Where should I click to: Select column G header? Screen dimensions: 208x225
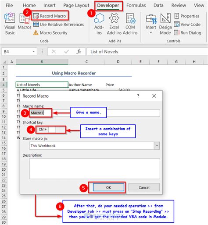[176, 62]
